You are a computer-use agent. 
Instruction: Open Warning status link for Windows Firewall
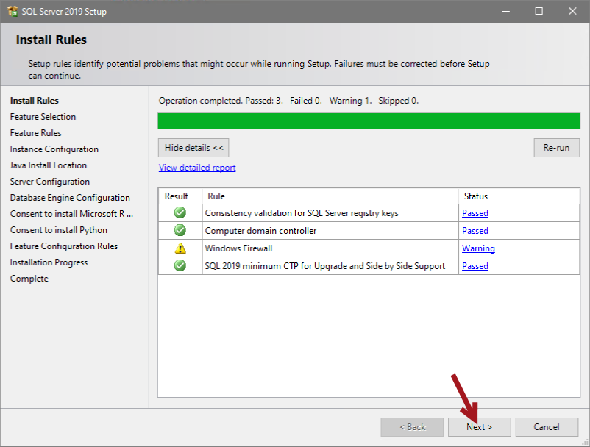tap(478, 248)
